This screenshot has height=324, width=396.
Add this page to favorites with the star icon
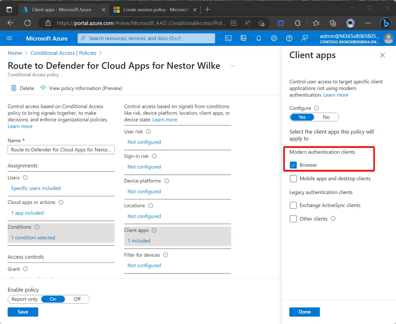(x=261, y=23)
